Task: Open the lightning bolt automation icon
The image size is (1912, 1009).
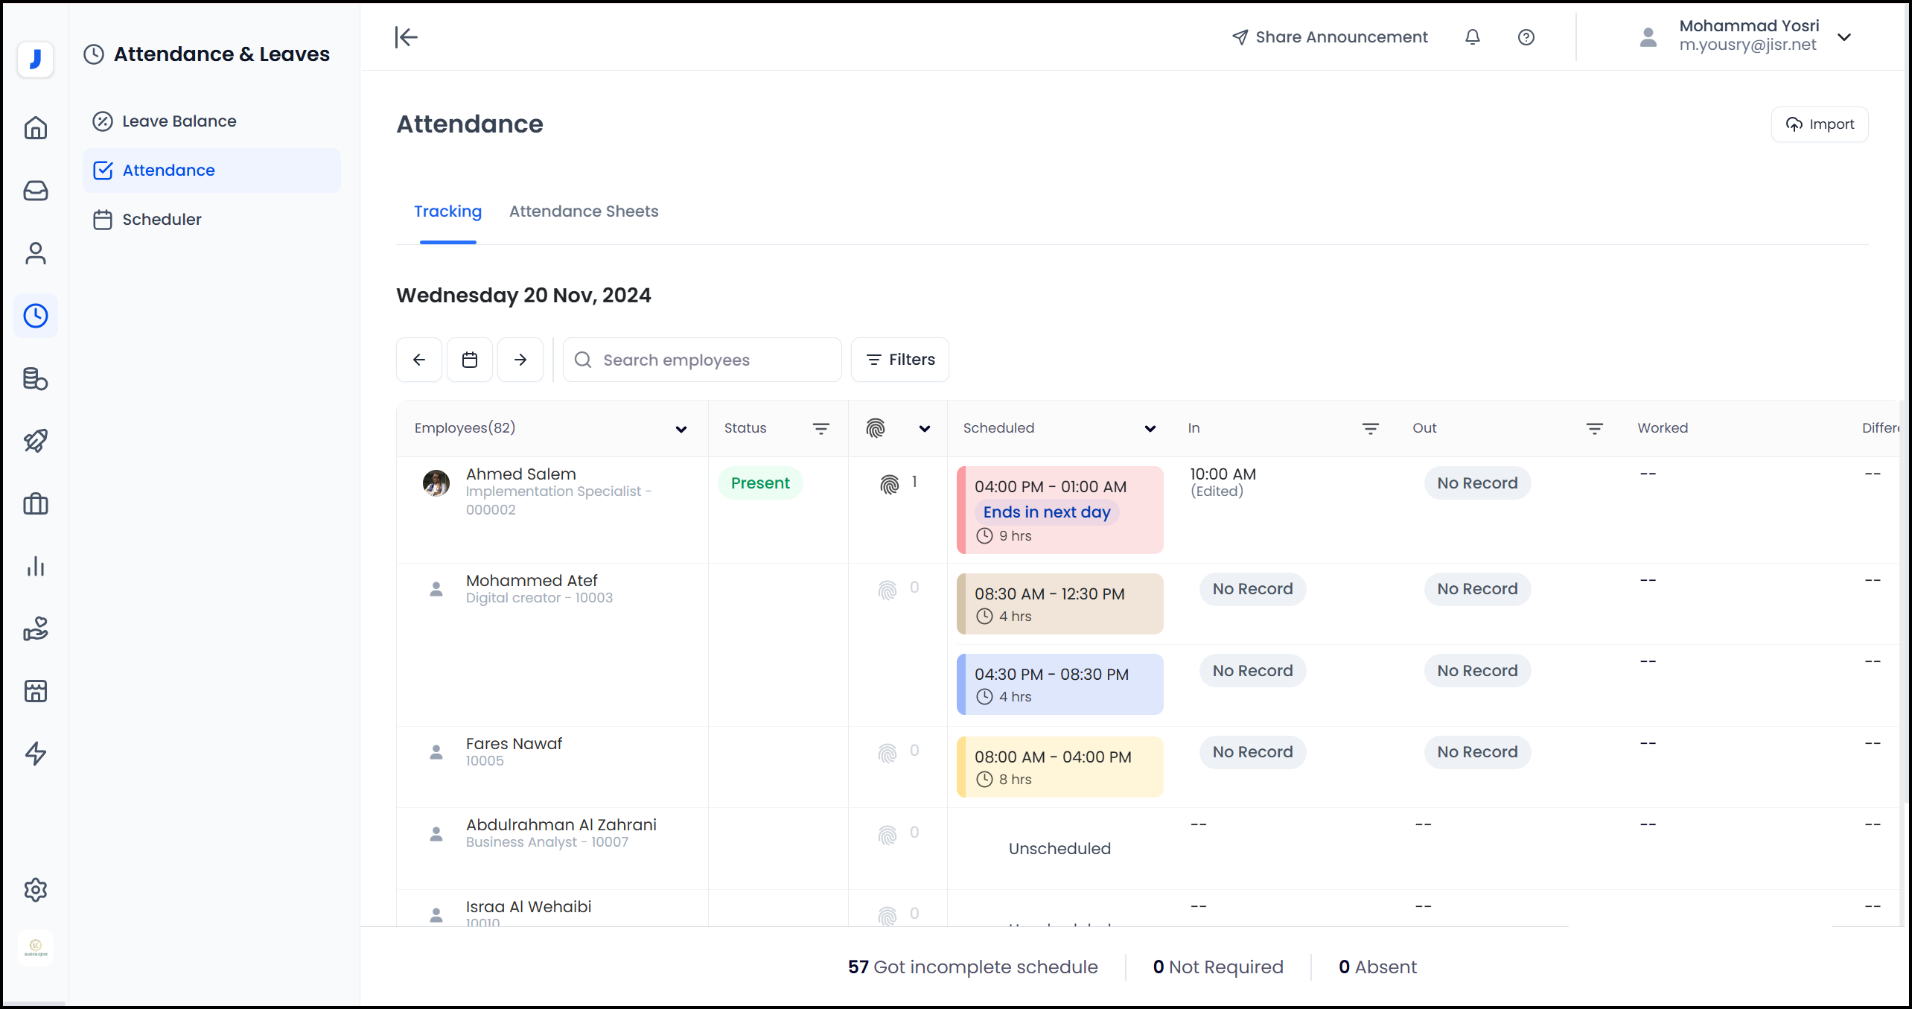Action: [36, 754]
